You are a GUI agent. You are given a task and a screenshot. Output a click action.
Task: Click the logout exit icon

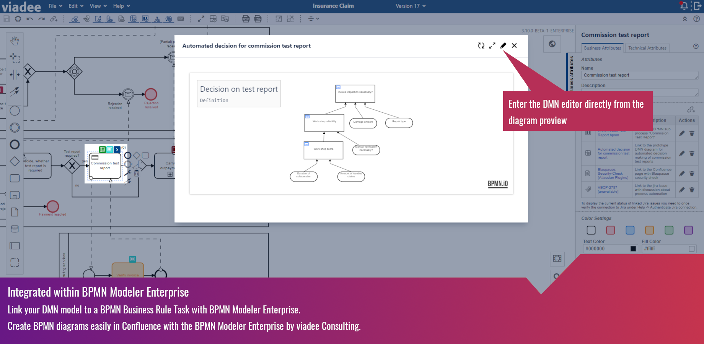tap(698, 6)
